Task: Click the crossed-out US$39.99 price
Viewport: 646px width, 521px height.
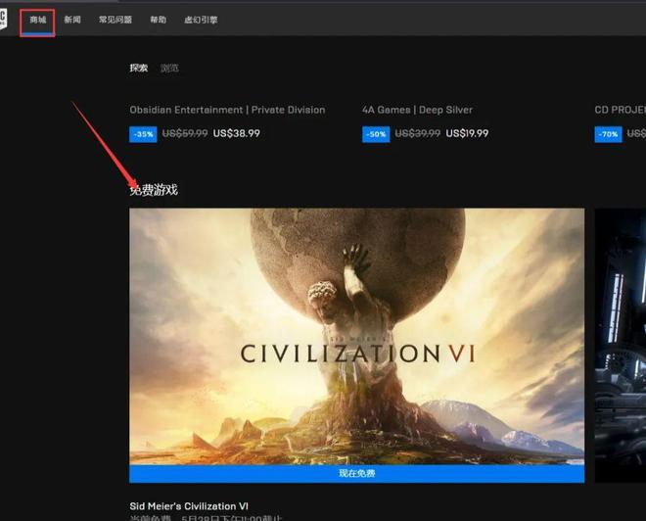Action: (417, 133)
